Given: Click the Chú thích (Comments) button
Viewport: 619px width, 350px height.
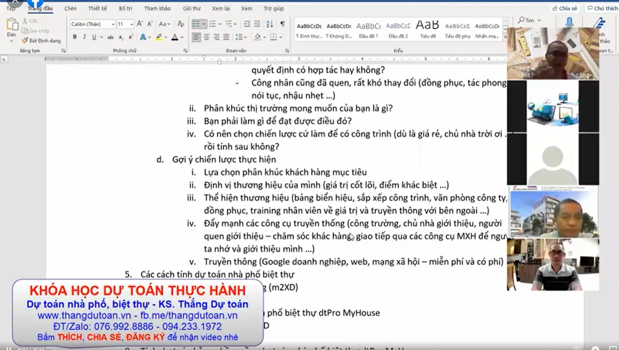Looking at the screenshot, I should (x=602, y=8).
